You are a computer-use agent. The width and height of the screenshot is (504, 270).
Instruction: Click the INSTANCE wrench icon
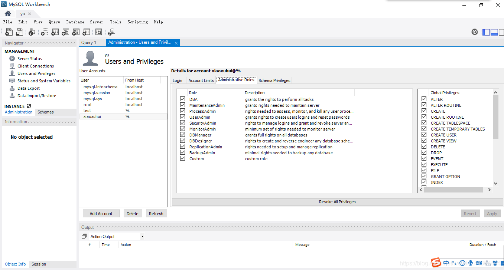29,106
